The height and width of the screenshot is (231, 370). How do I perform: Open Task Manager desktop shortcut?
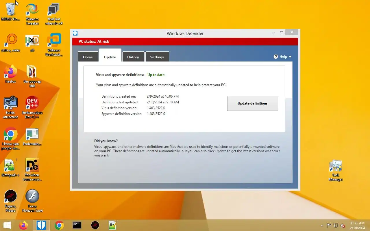[336, 170]
